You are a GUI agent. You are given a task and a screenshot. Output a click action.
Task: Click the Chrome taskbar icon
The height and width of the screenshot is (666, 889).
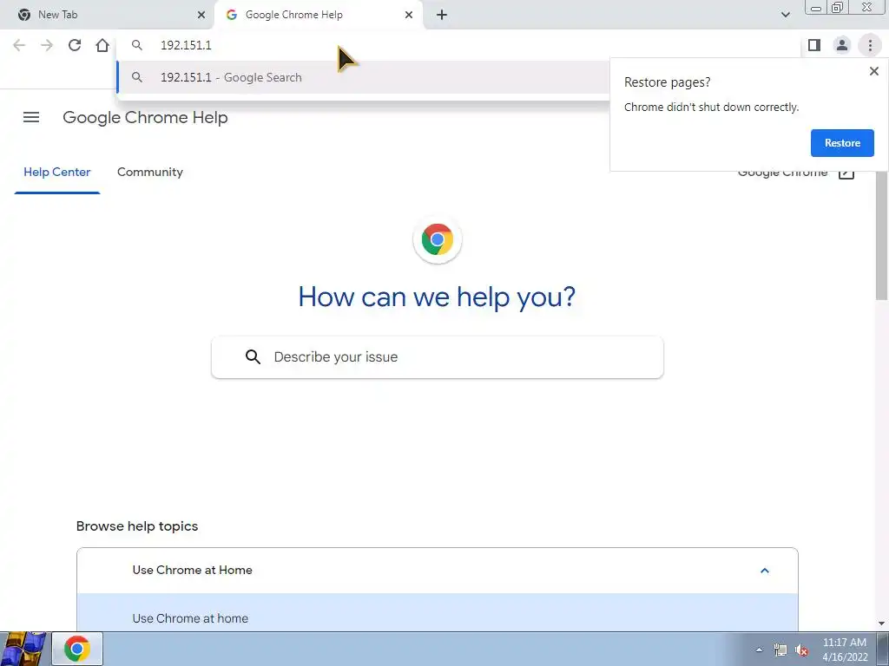[x=77, y=649]
